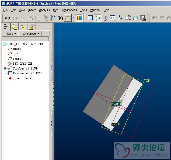Click the Cut scissors icon
Viewport: 171px width, 160px height.
pos(22,18)
